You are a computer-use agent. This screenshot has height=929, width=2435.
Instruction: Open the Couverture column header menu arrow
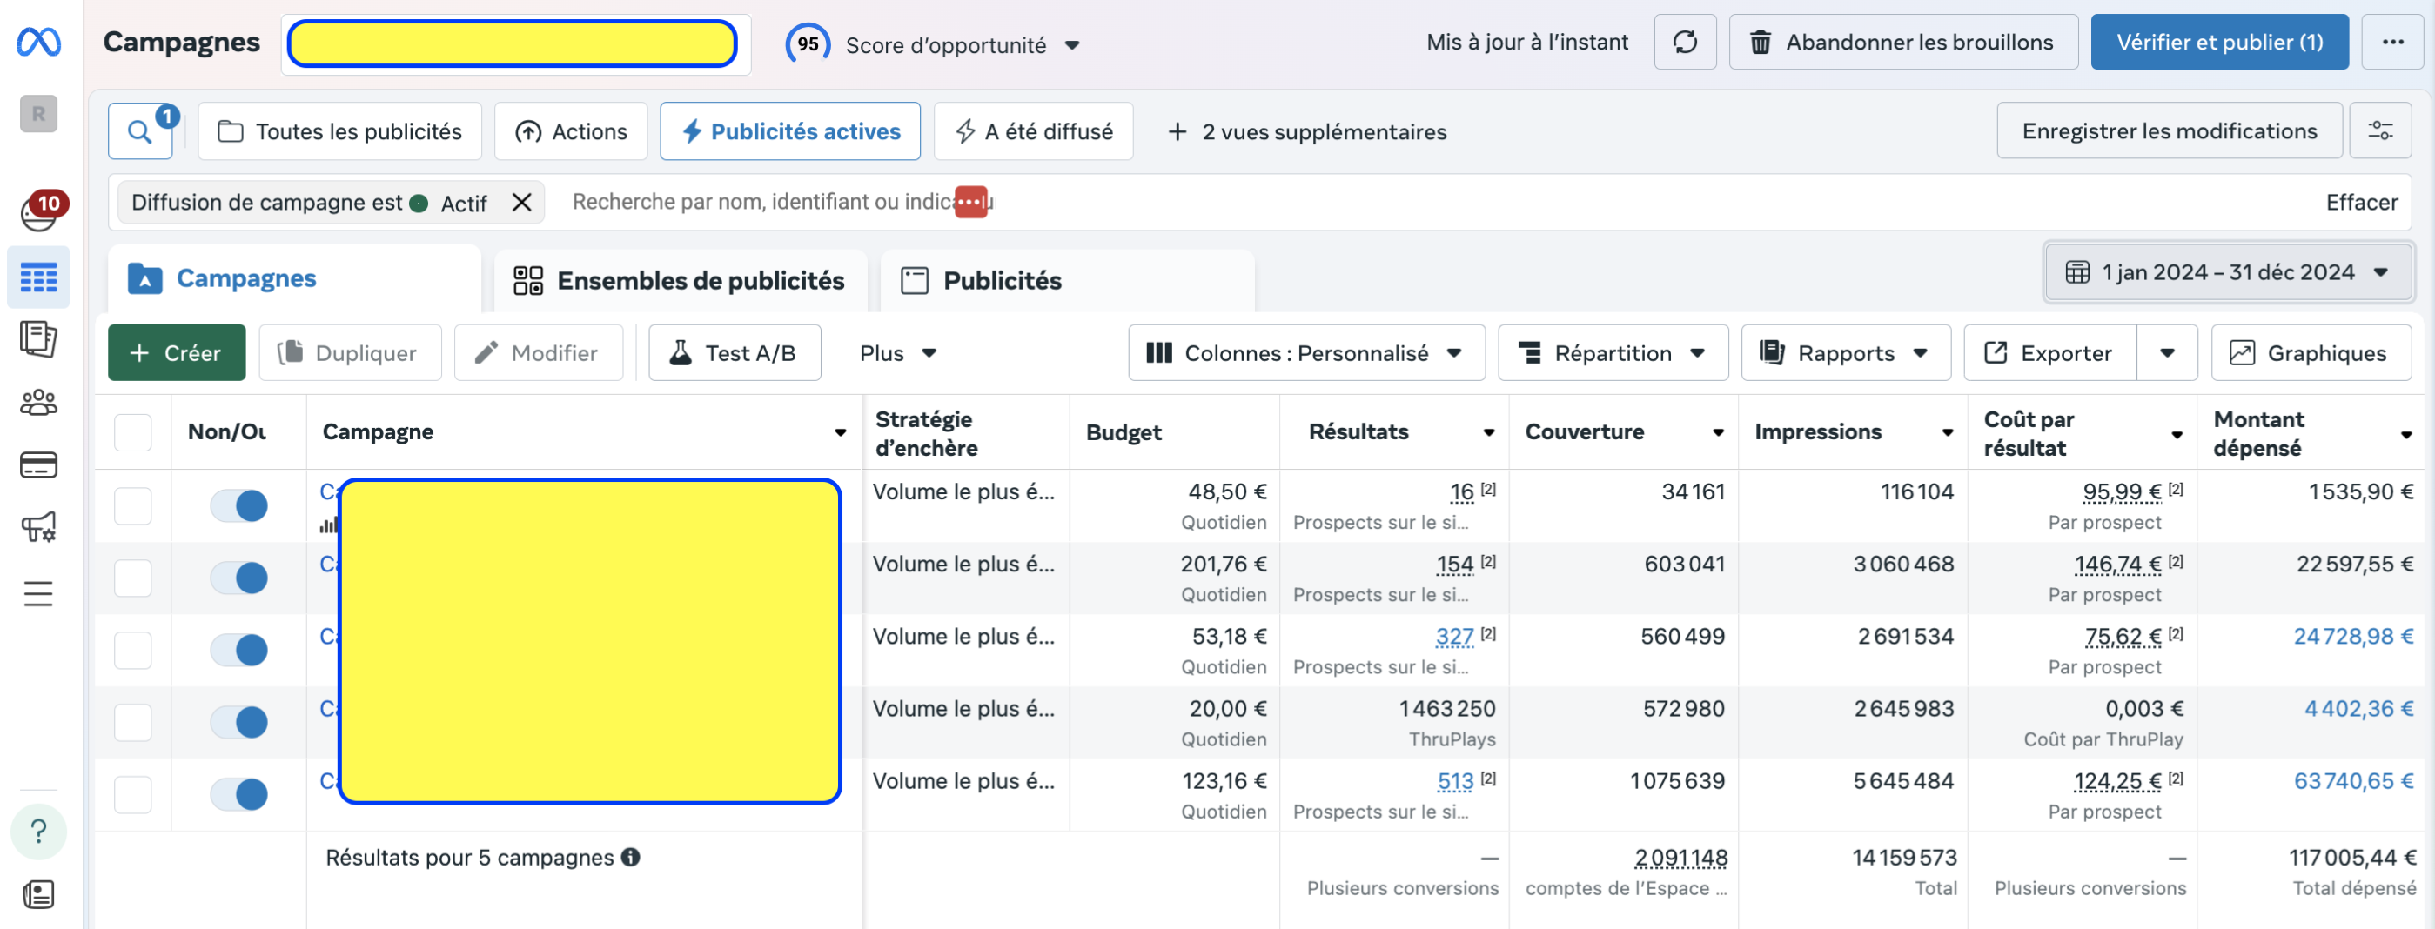1719,433
